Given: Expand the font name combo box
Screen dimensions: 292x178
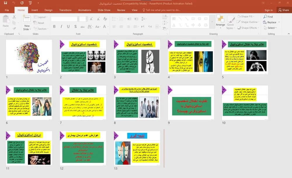Looking at the screenshot, I should click(78, 19).
